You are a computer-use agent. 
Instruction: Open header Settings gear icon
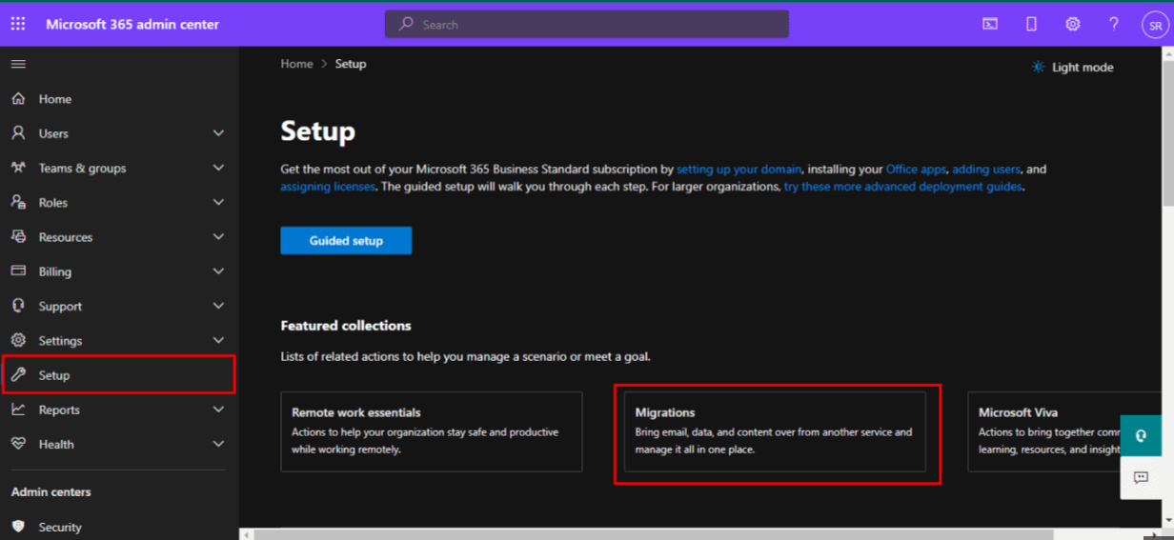[x=1073, y=24]
